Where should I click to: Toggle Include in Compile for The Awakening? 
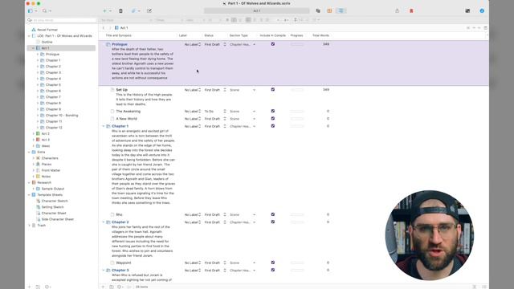coord(273,111)
